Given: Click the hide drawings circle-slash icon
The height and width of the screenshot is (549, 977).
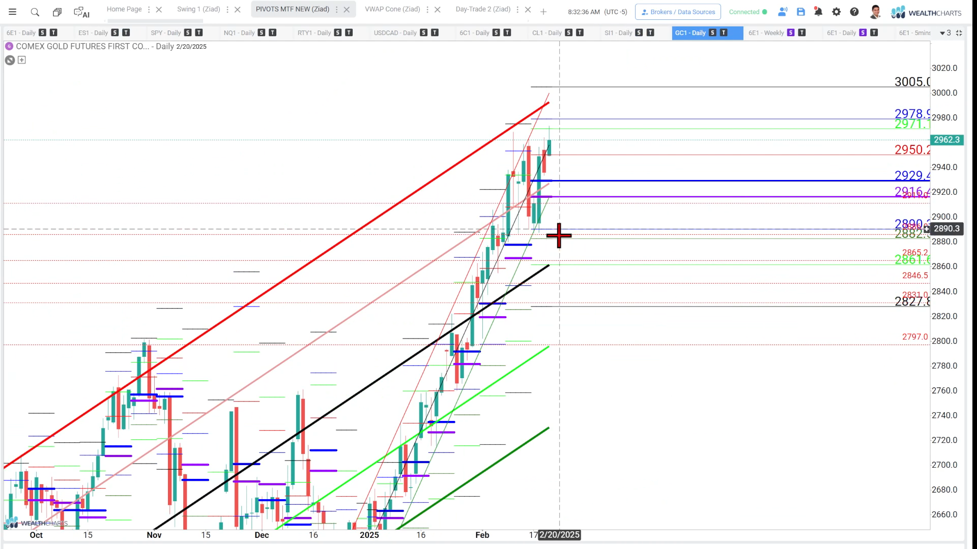Looking at the screenshot, I should pyautogui.click(x=10, y=60).
